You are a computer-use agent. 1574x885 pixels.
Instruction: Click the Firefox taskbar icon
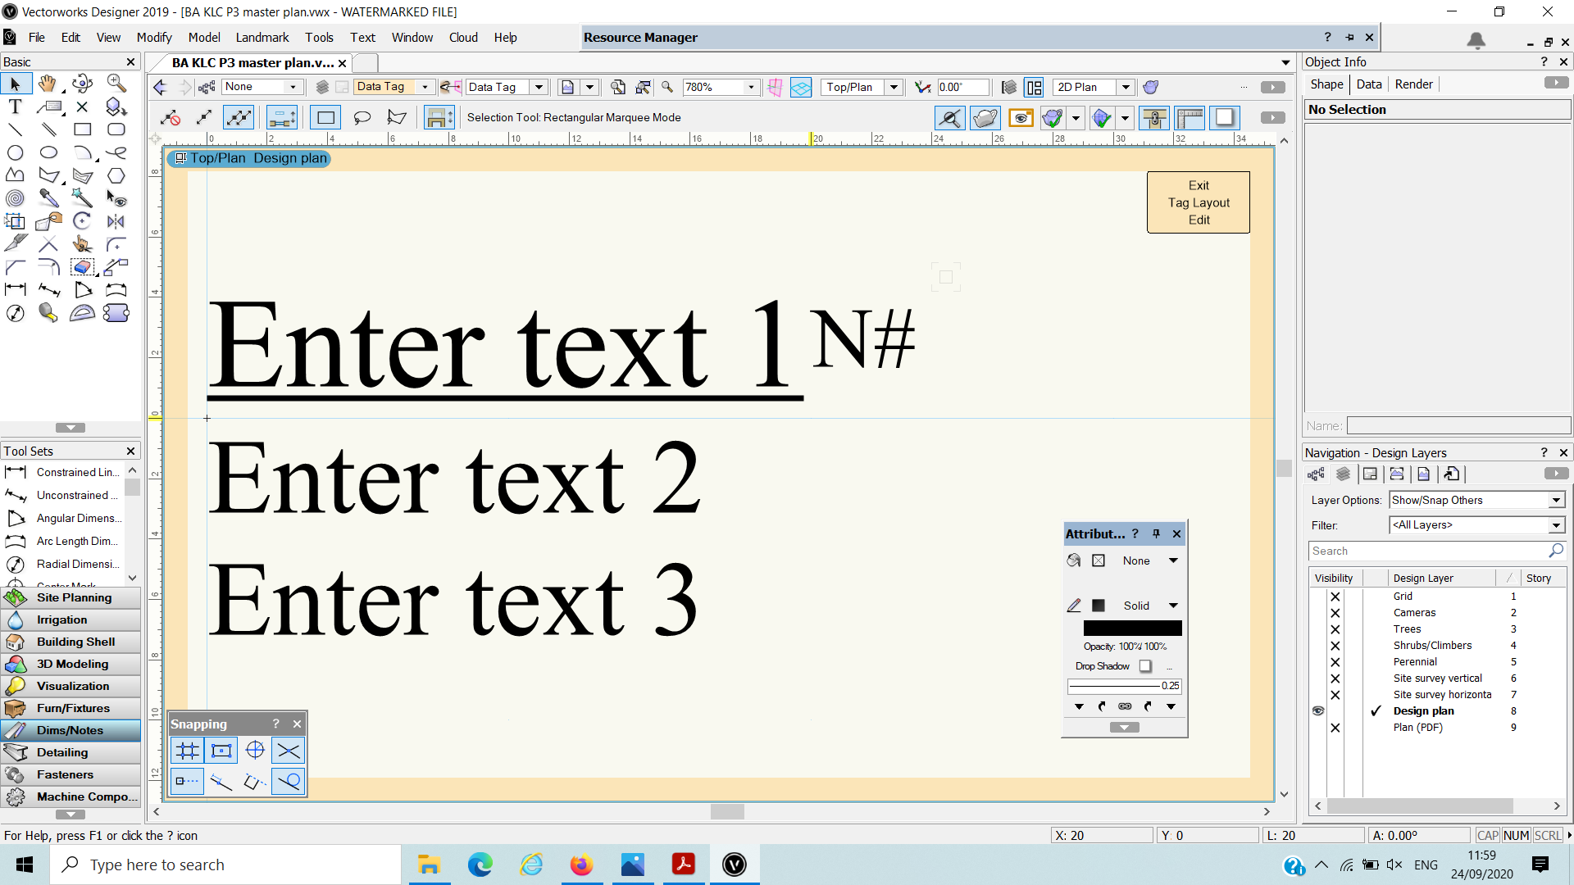(x=581, y=865)
